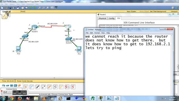Click the Help question mark icon
Image resolution: width=179 pixels, height=101 pixels.
tap(177, 8)
